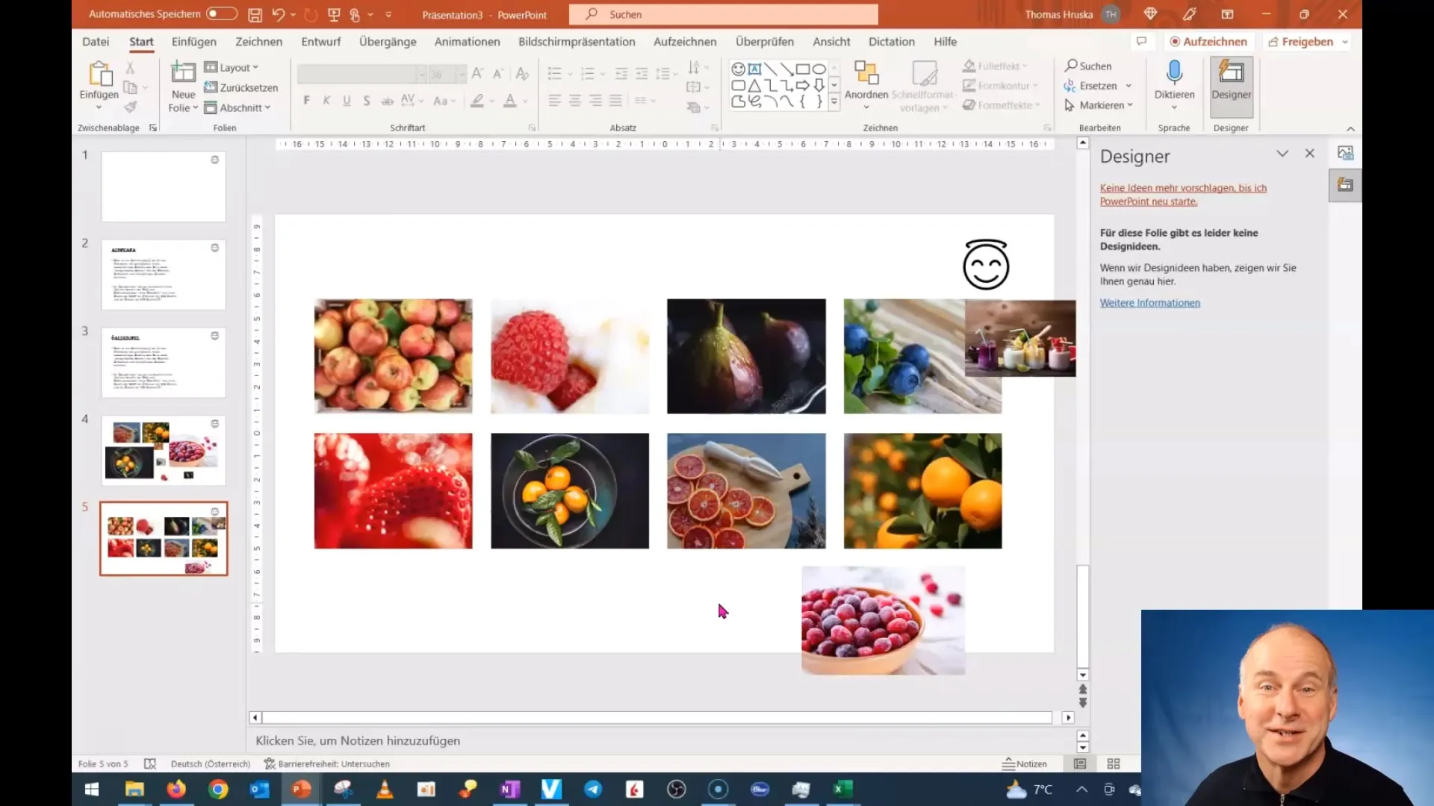Center text in Absatz group
The height and width of the screenshot is (806, 1434).
pyautogui.click(x=574, y=100)
